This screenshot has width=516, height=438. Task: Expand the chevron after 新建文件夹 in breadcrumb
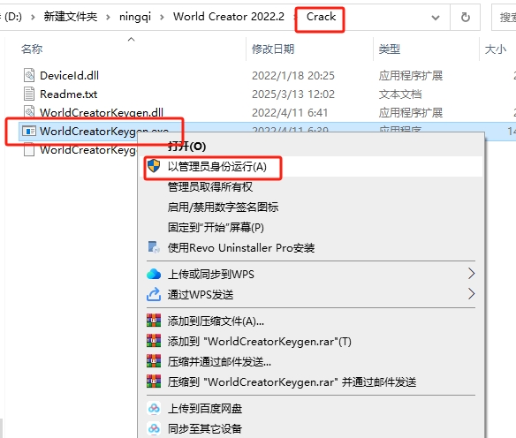tap(108, 17)
